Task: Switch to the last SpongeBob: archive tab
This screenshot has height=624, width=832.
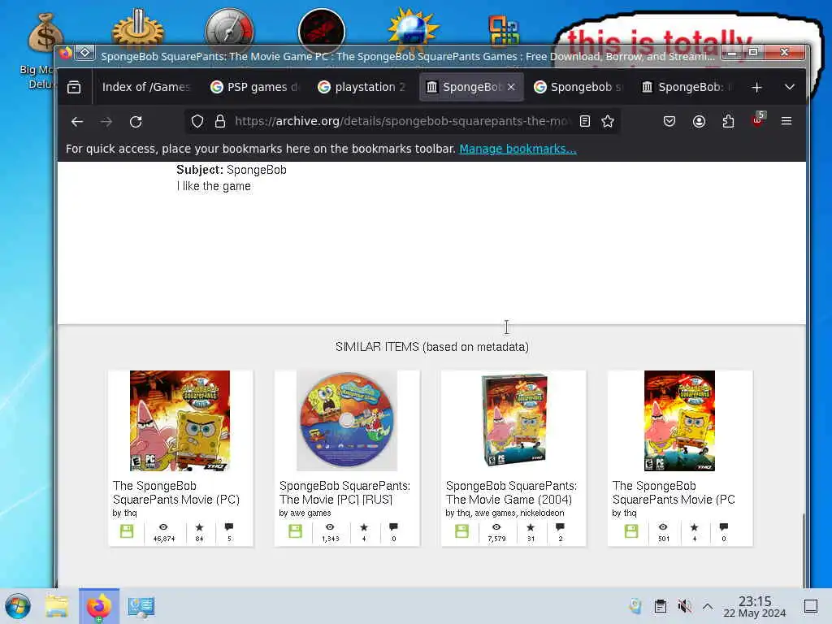Action: tap(687, 87)
